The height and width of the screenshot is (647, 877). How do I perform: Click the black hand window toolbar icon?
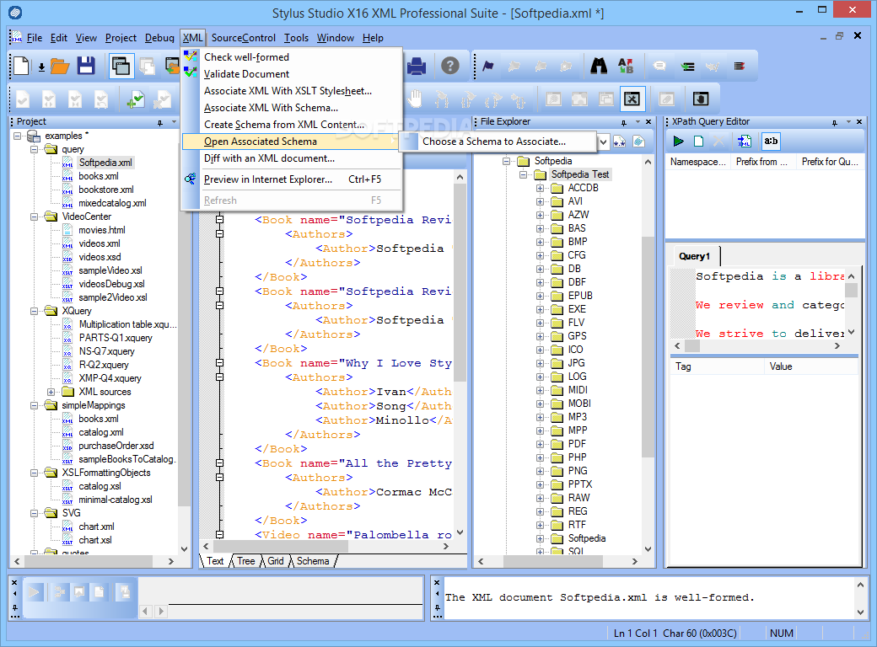coord(701,99)
